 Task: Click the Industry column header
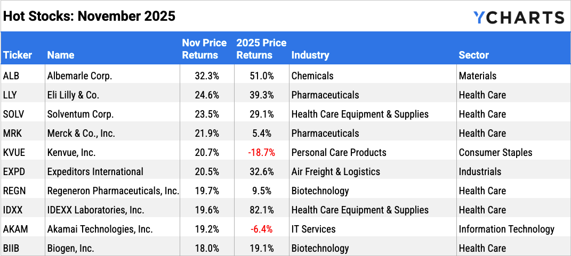(x=310, y=55)
